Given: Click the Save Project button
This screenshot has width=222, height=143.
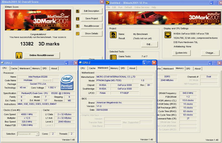Looking at the screenshot, I should [92, 19].
